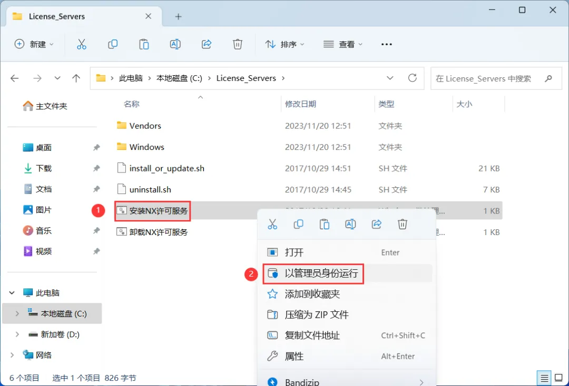
Task: Open the Bandizip submenu
Action: click(x=347, y=382)
